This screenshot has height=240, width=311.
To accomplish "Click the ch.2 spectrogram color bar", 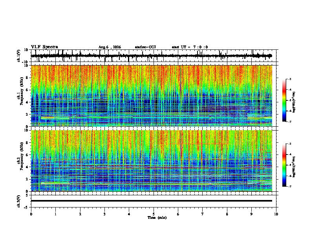I will coord(284,165).
